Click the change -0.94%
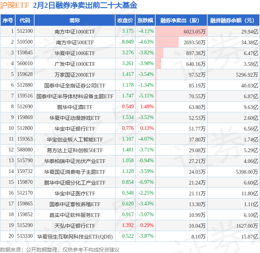 point(146,161)
